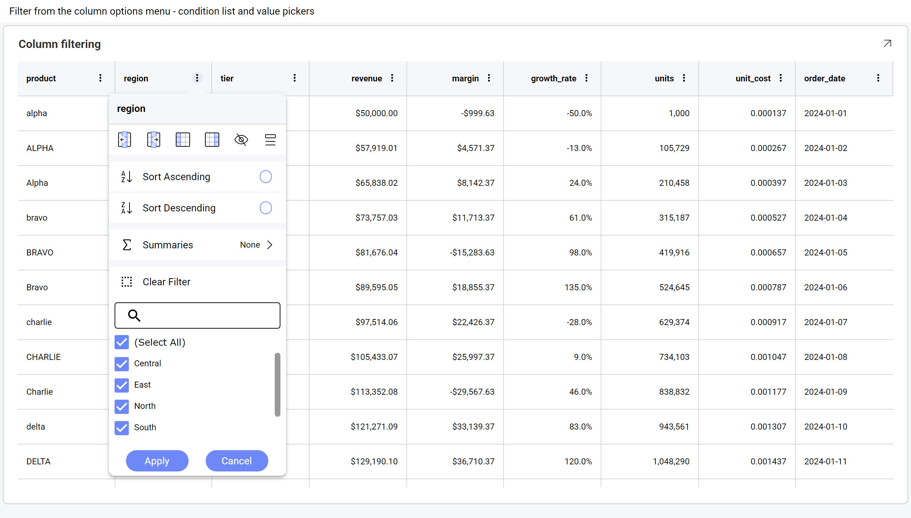Open the margin column options menu

[489, 78]
